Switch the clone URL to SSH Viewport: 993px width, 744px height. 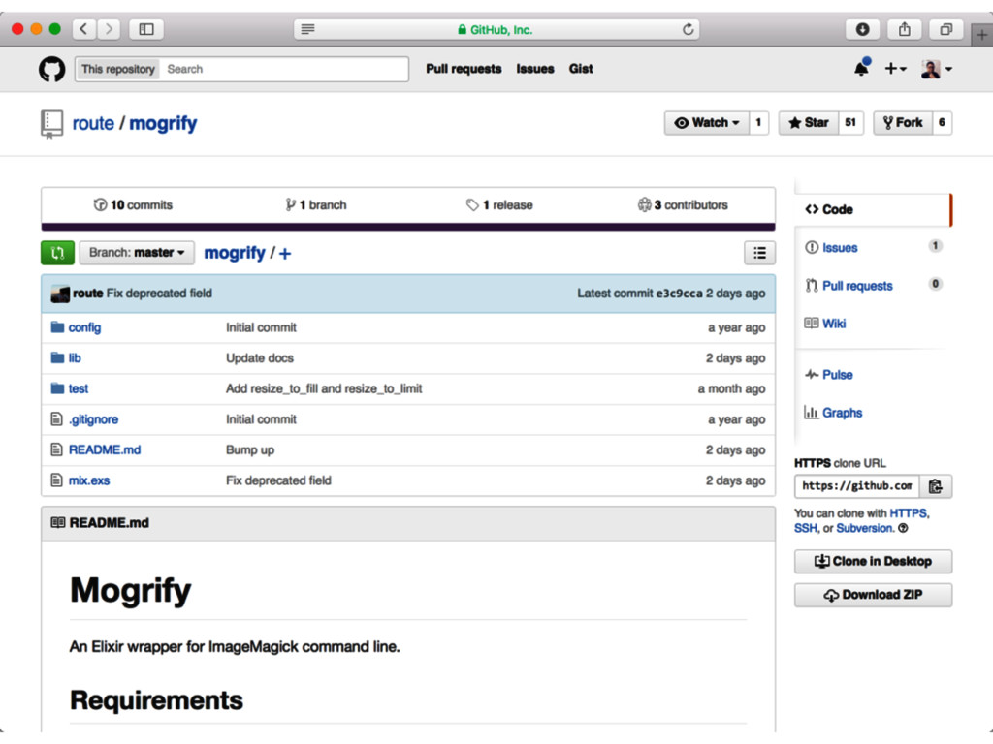pyautogui.click(x=805, y=528)
